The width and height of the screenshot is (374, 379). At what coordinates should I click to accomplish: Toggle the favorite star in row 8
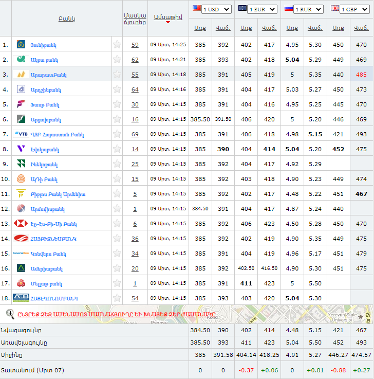click(x=117, y=149)
